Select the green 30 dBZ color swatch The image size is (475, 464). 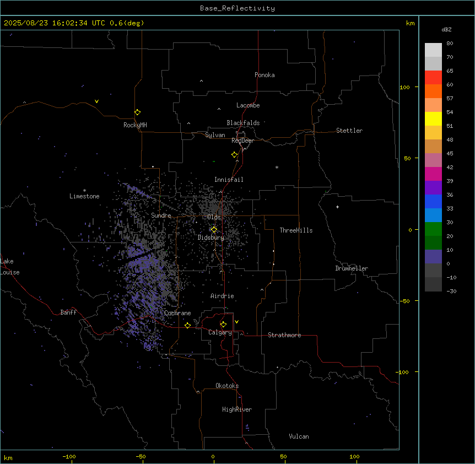pyautogui.click(x=433, y=229)
